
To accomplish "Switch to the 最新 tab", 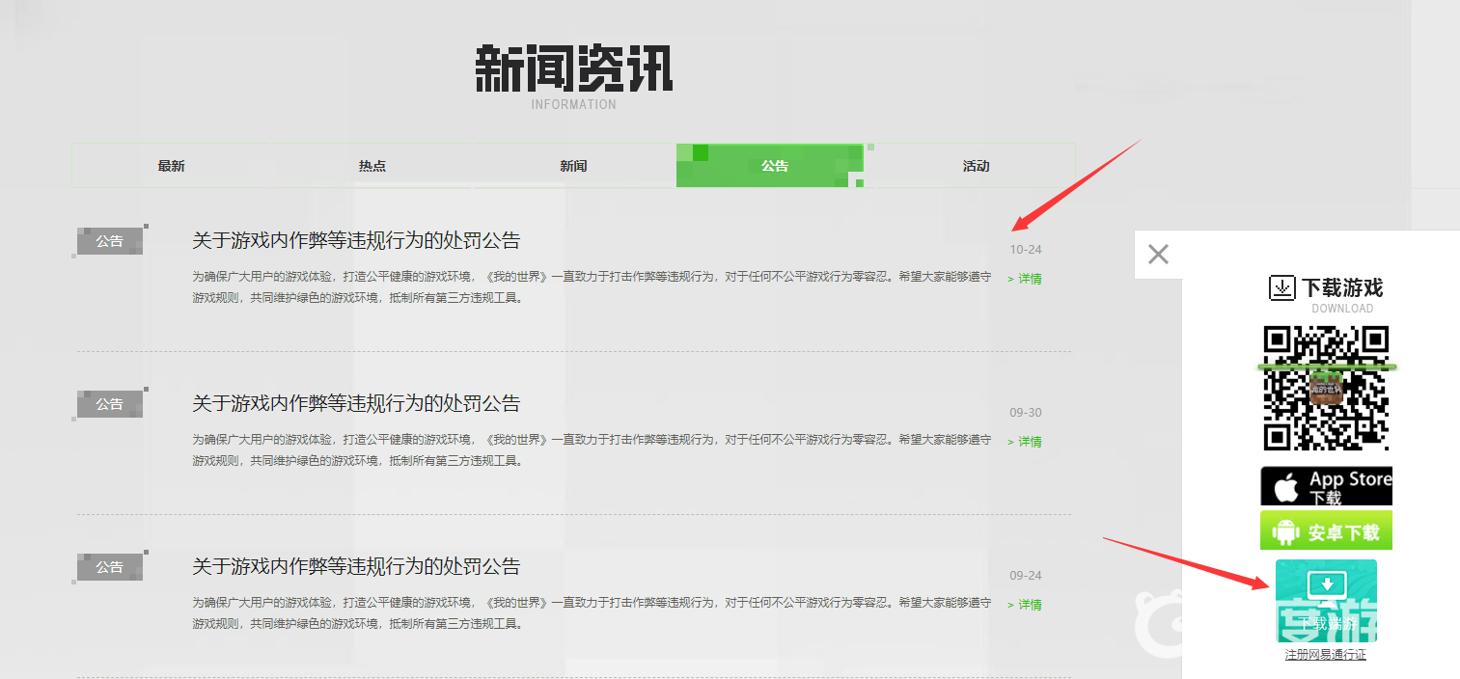I will click(172, 166).
